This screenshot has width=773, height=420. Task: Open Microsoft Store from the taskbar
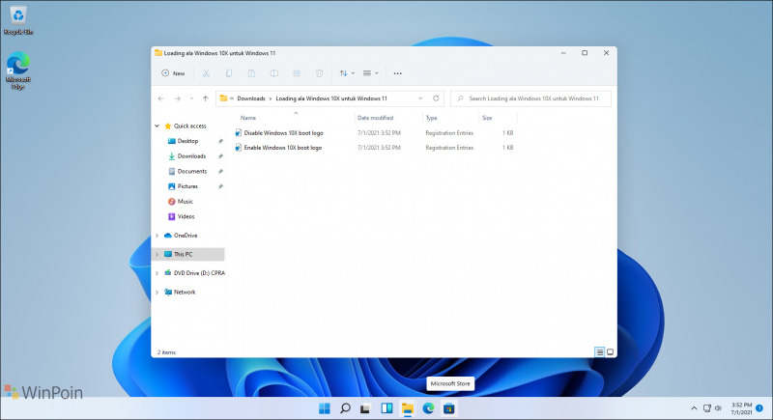pos(449,408)
